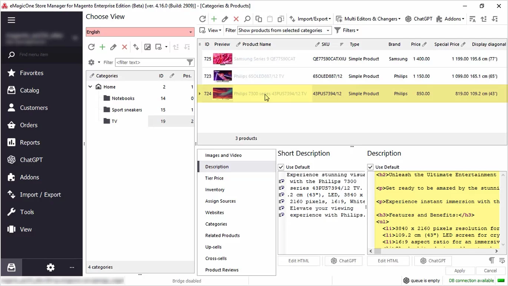This screenshot has height=286, width=508.
Task: Sort grid by Price column header
Action: (x=416, y=44)
